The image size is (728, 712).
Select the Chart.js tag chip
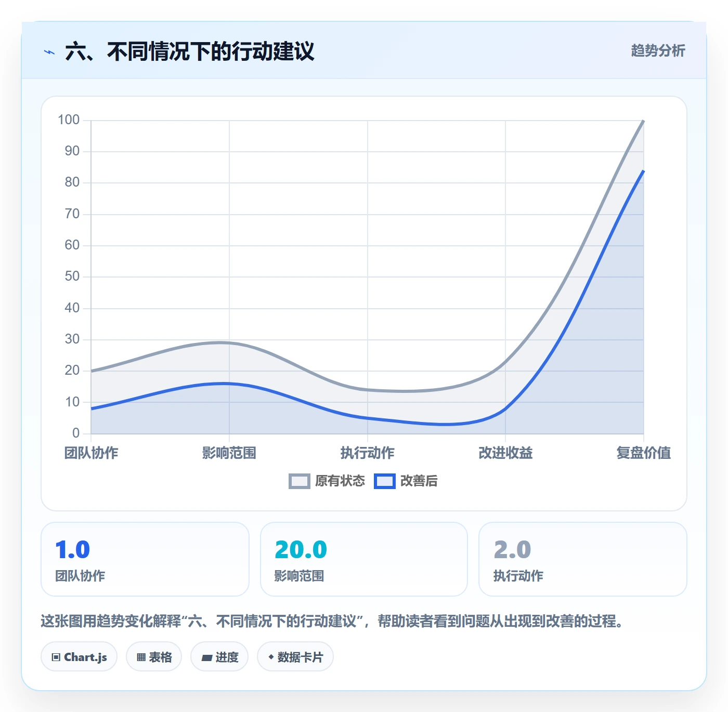coord(79,657)
